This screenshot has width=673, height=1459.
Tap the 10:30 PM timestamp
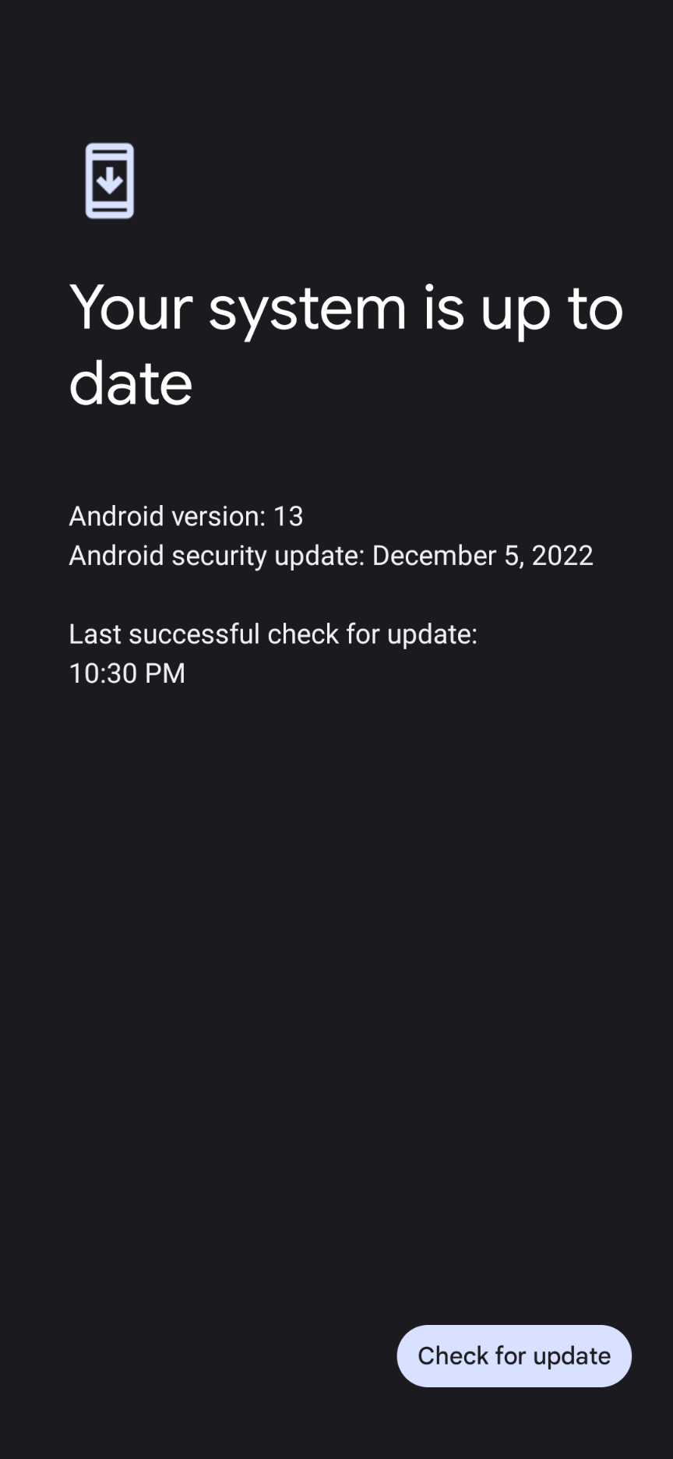(127, 673)
